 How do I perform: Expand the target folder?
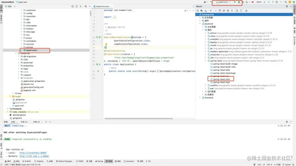point(10,97)
